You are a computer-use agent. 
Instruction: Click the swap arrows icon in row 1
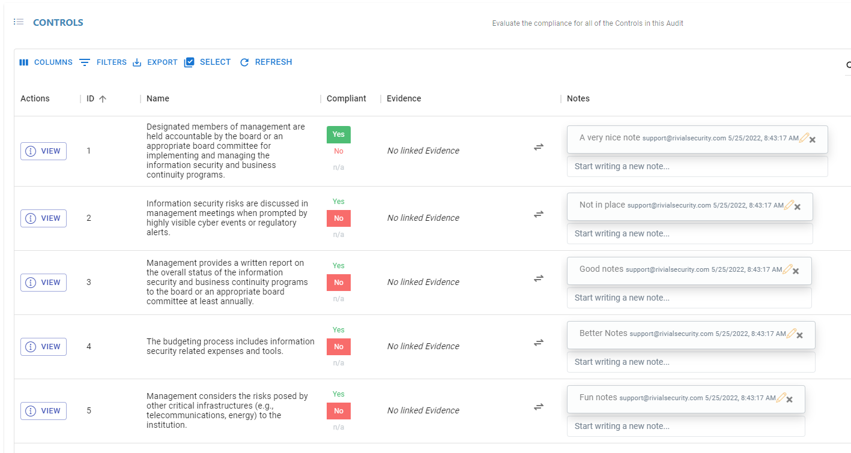[x=539, y=147]
